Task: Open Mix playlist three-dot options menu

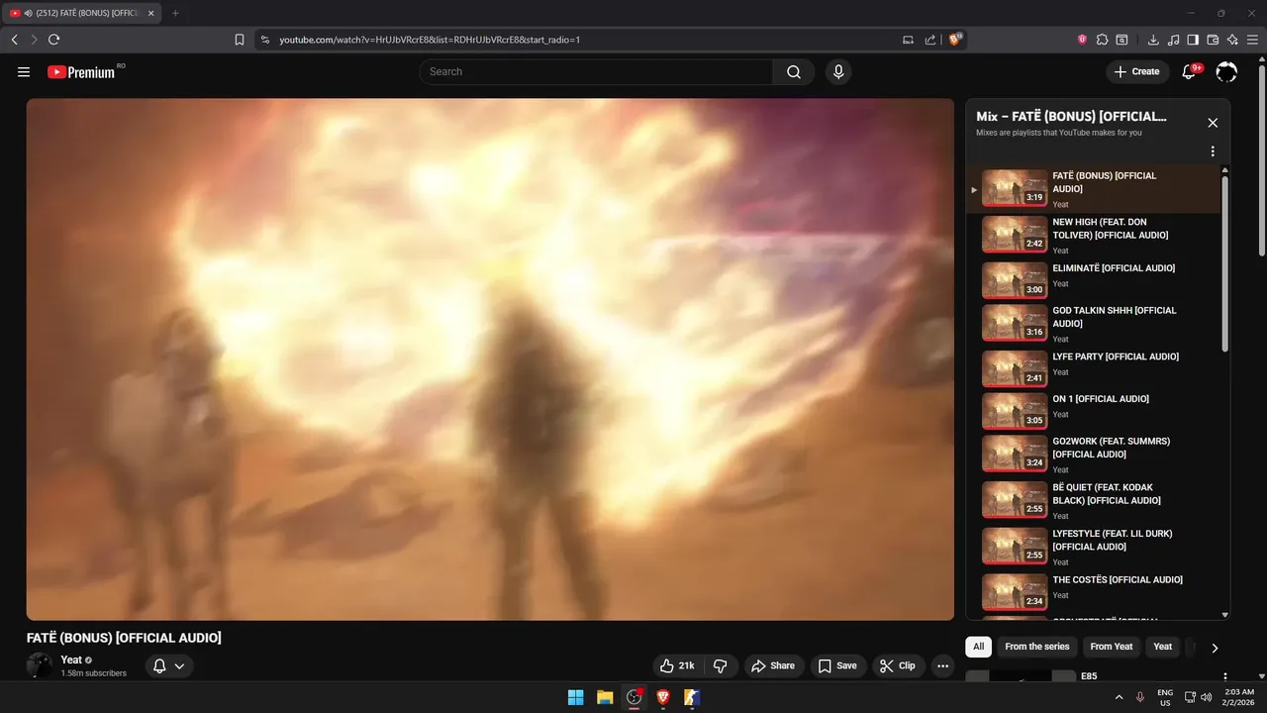Action: 1213,152
